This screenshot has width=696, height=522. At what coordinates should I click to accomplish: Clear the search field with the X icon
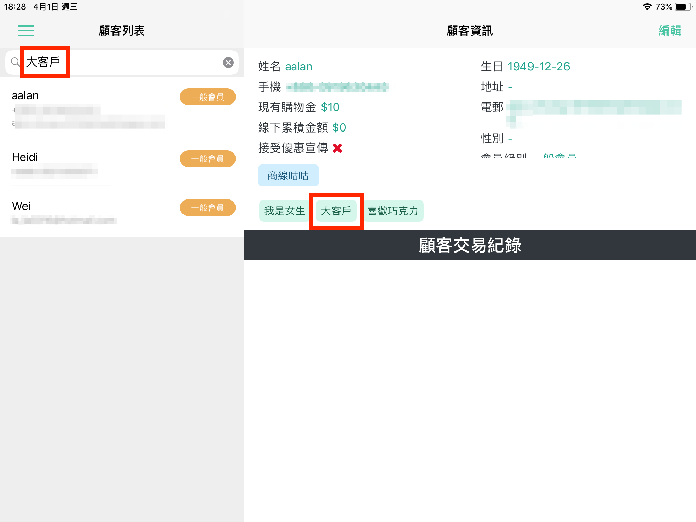point(228,63)
